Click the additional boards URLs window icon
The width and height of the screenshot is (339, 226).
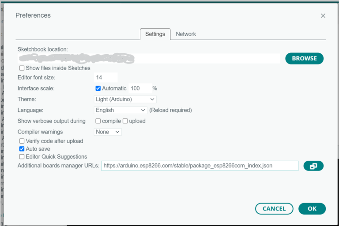(x=313, y=166)
